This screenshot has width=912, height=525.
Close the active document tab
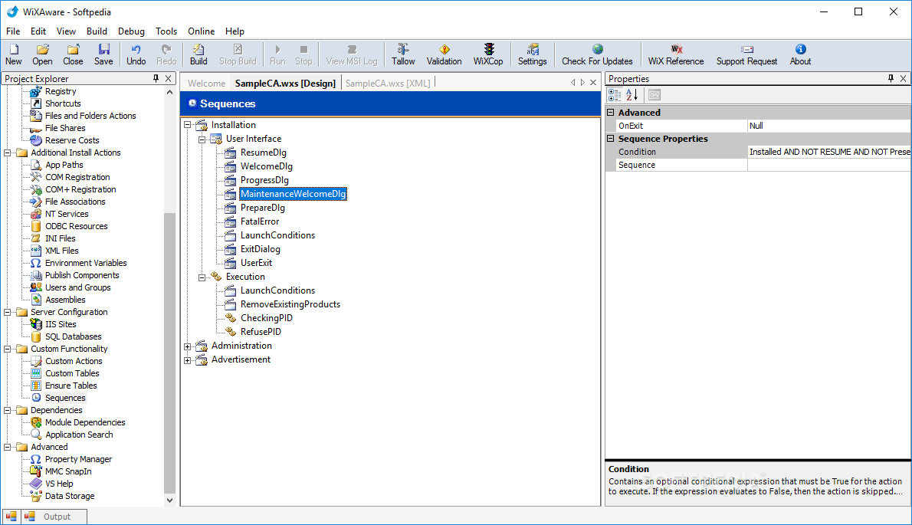tap(593, 83)
